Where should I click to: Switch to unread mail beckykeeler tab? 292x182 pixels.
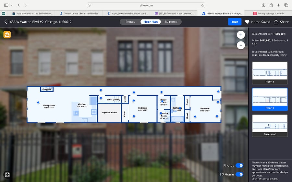pos(175,13)
